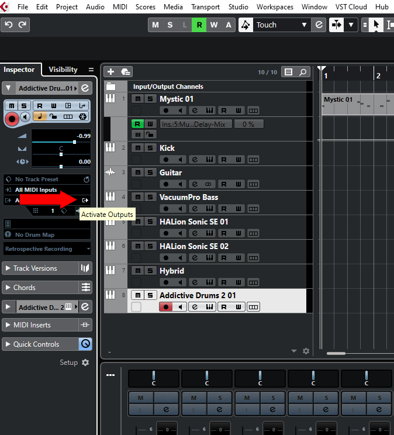Click the Retrospective Recording button

(47, 249)
